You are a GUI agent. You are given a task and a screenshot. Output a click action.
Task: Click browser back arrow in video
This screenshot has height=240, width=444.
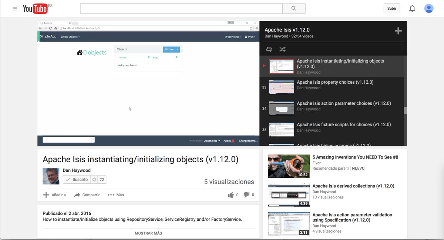coord(41,28)
